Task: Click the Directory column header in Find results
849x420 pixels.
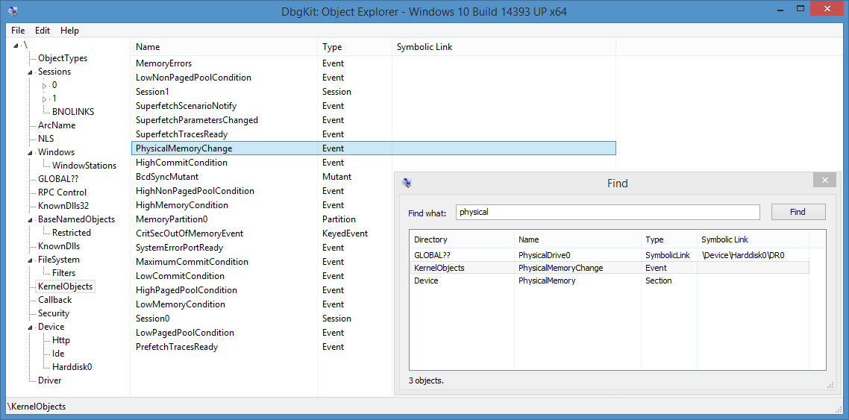Action: pos(462,239)
